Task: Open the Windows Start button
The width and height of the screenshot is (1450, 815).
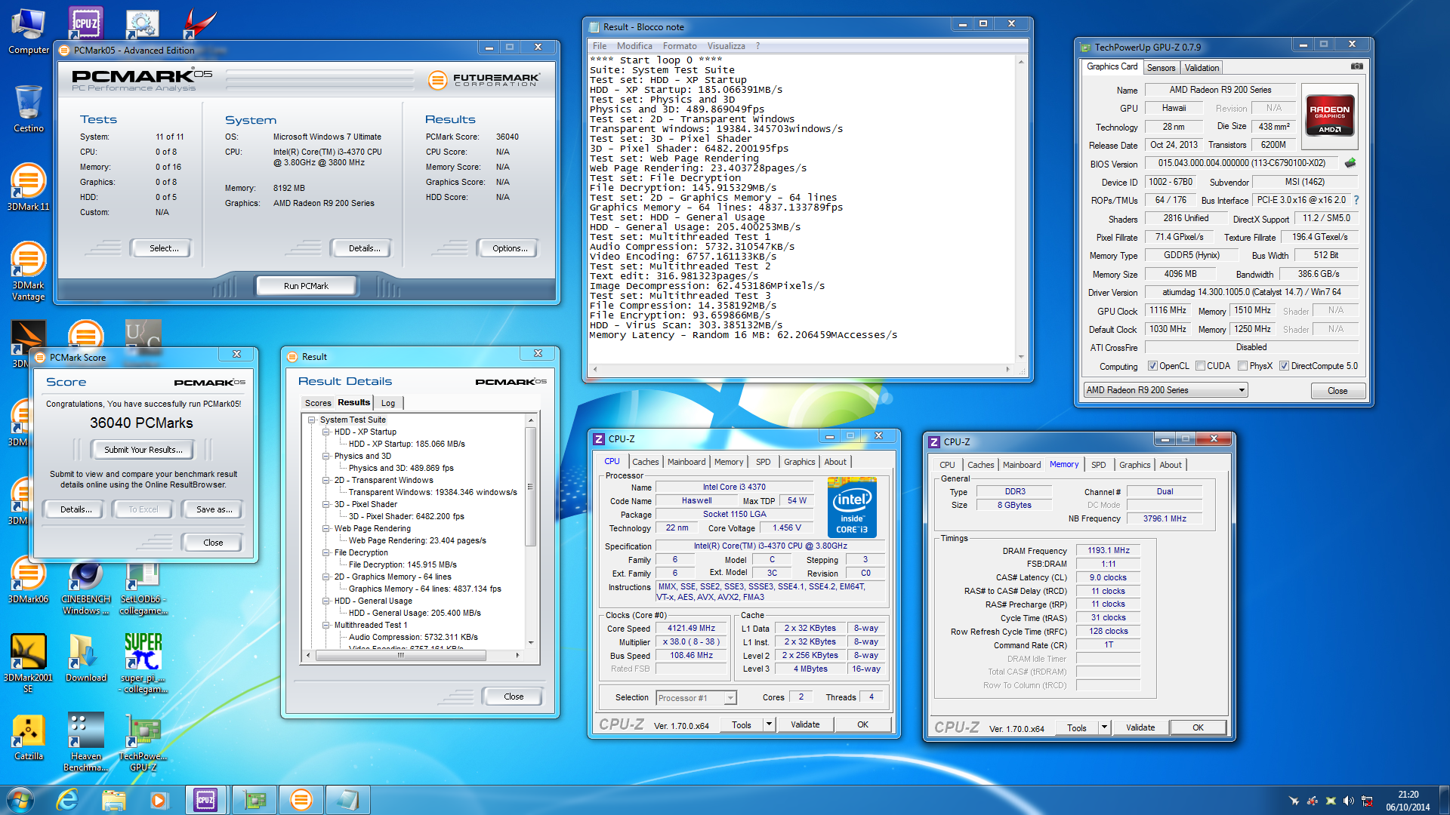Action: click(20, 799)
